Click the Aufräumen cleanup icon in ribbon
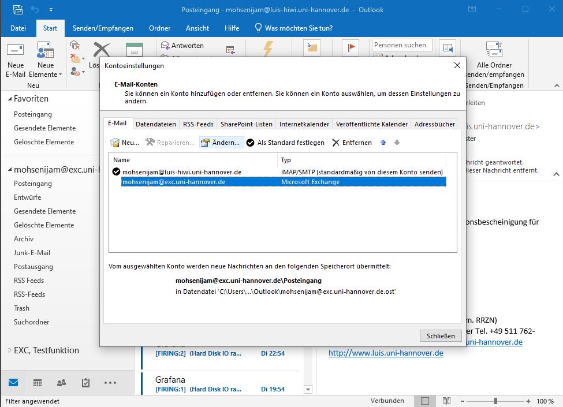The image size is (563, 407). 75,58
